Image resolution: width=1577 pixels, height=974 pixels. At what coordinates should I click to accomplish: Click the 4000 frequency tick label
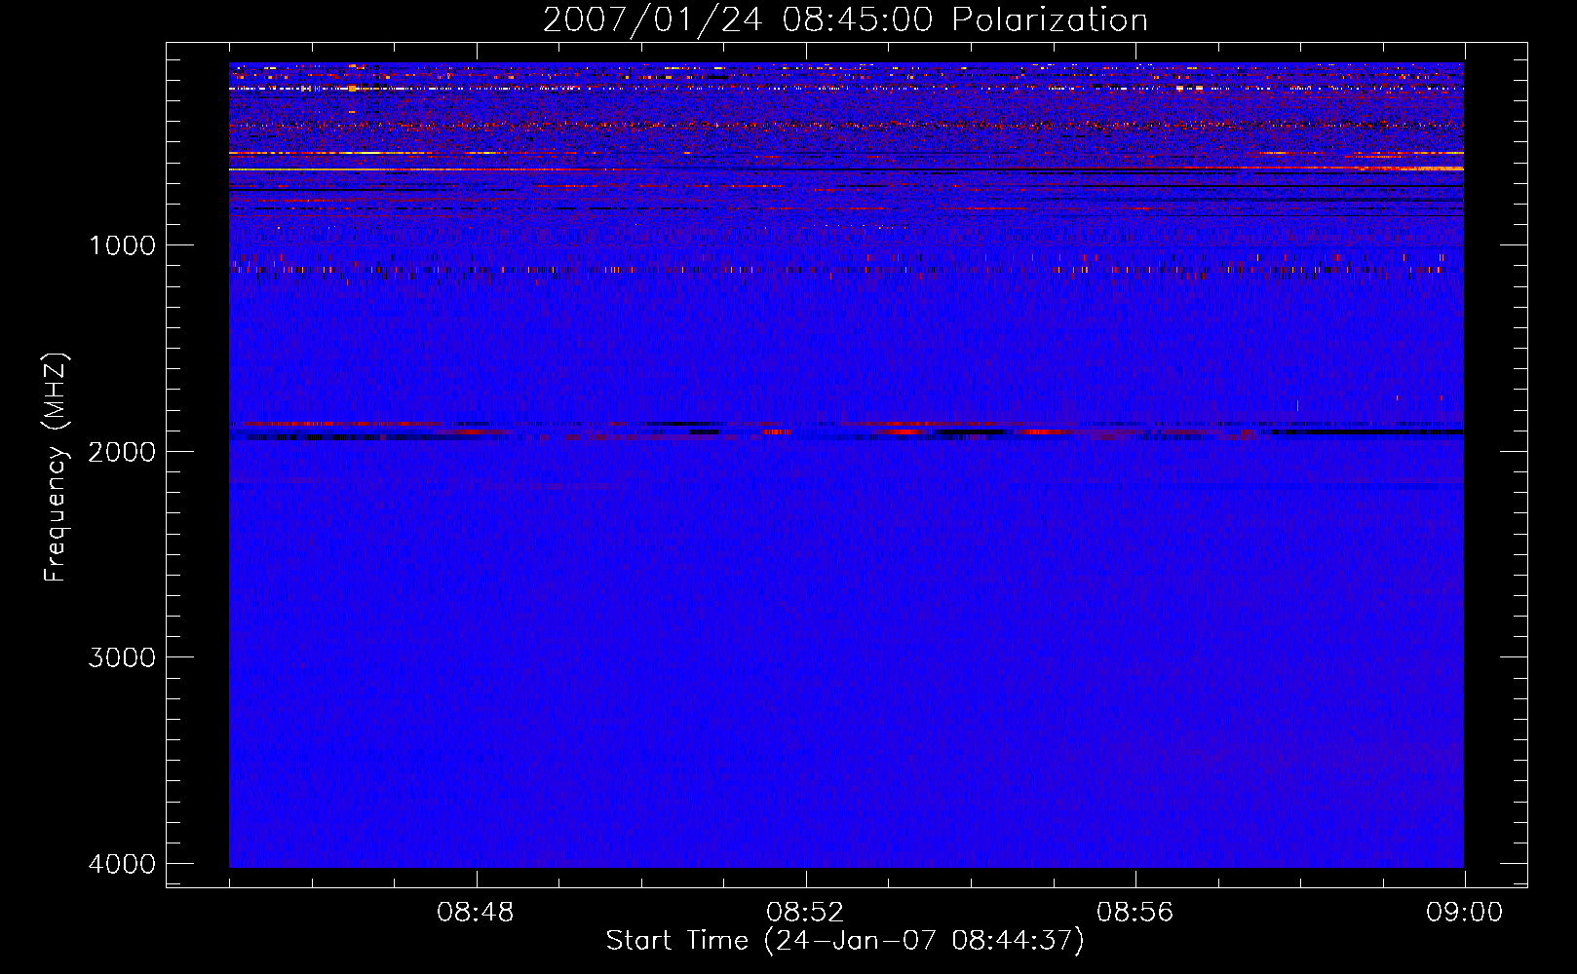[122, 864]
